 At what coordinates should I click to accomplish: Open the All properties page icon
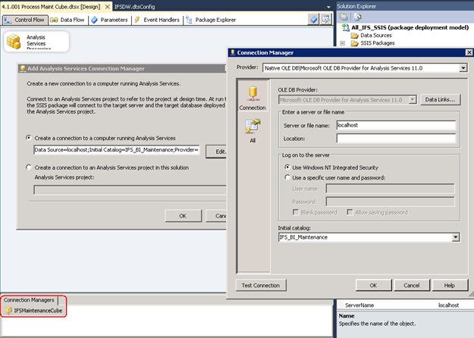coord(252,128)
